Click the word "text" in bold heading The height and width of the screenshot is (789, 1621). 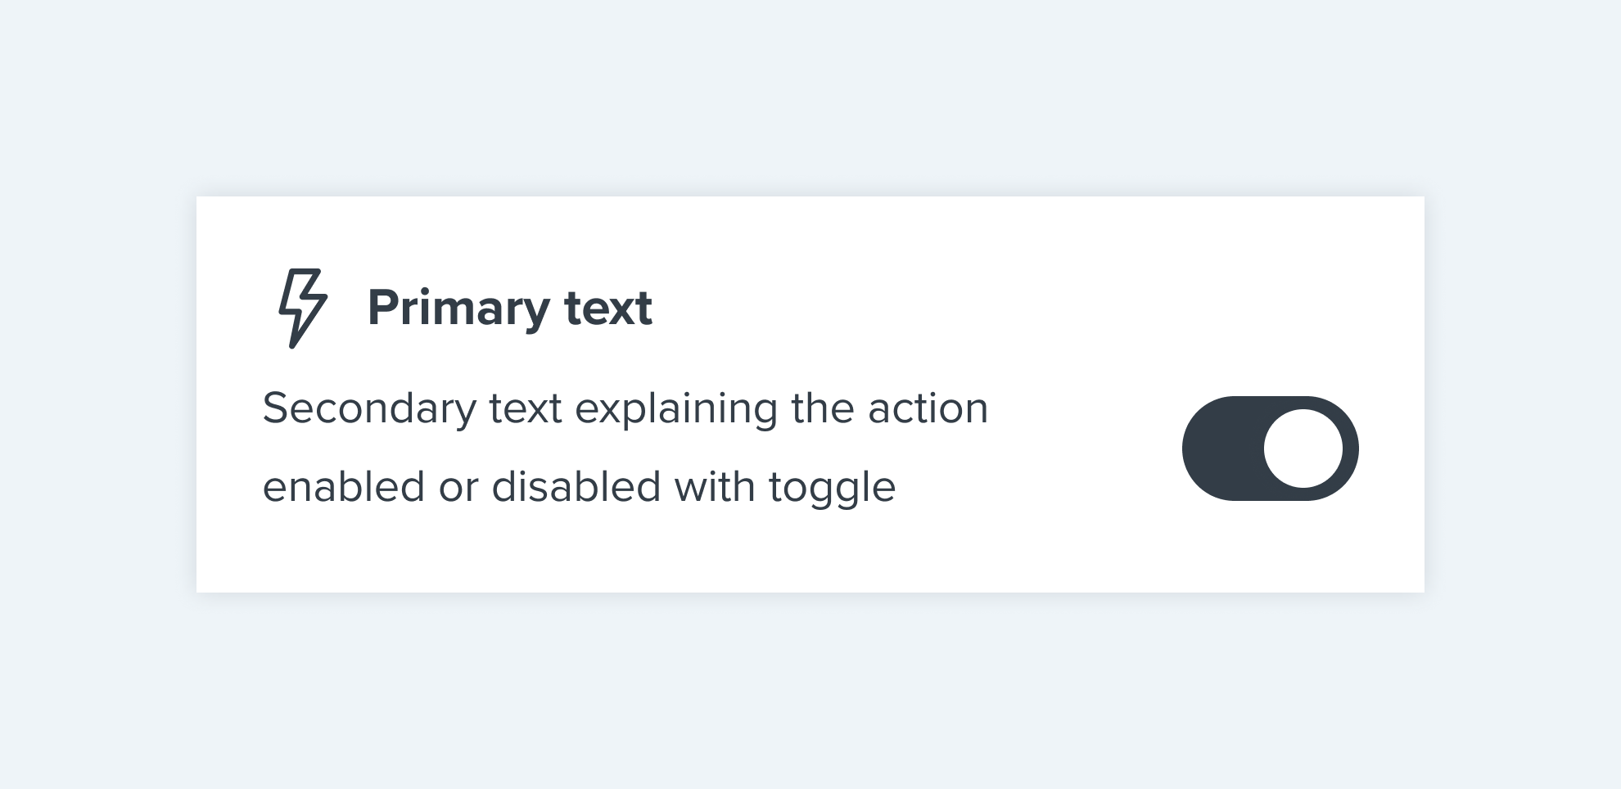[x=608, y=309]
